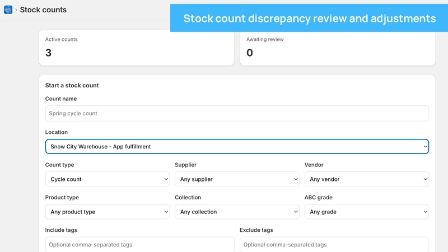Click the Awaiting review value 0
The width and height of the screenshot is (448, 252).
coord(250,53)
